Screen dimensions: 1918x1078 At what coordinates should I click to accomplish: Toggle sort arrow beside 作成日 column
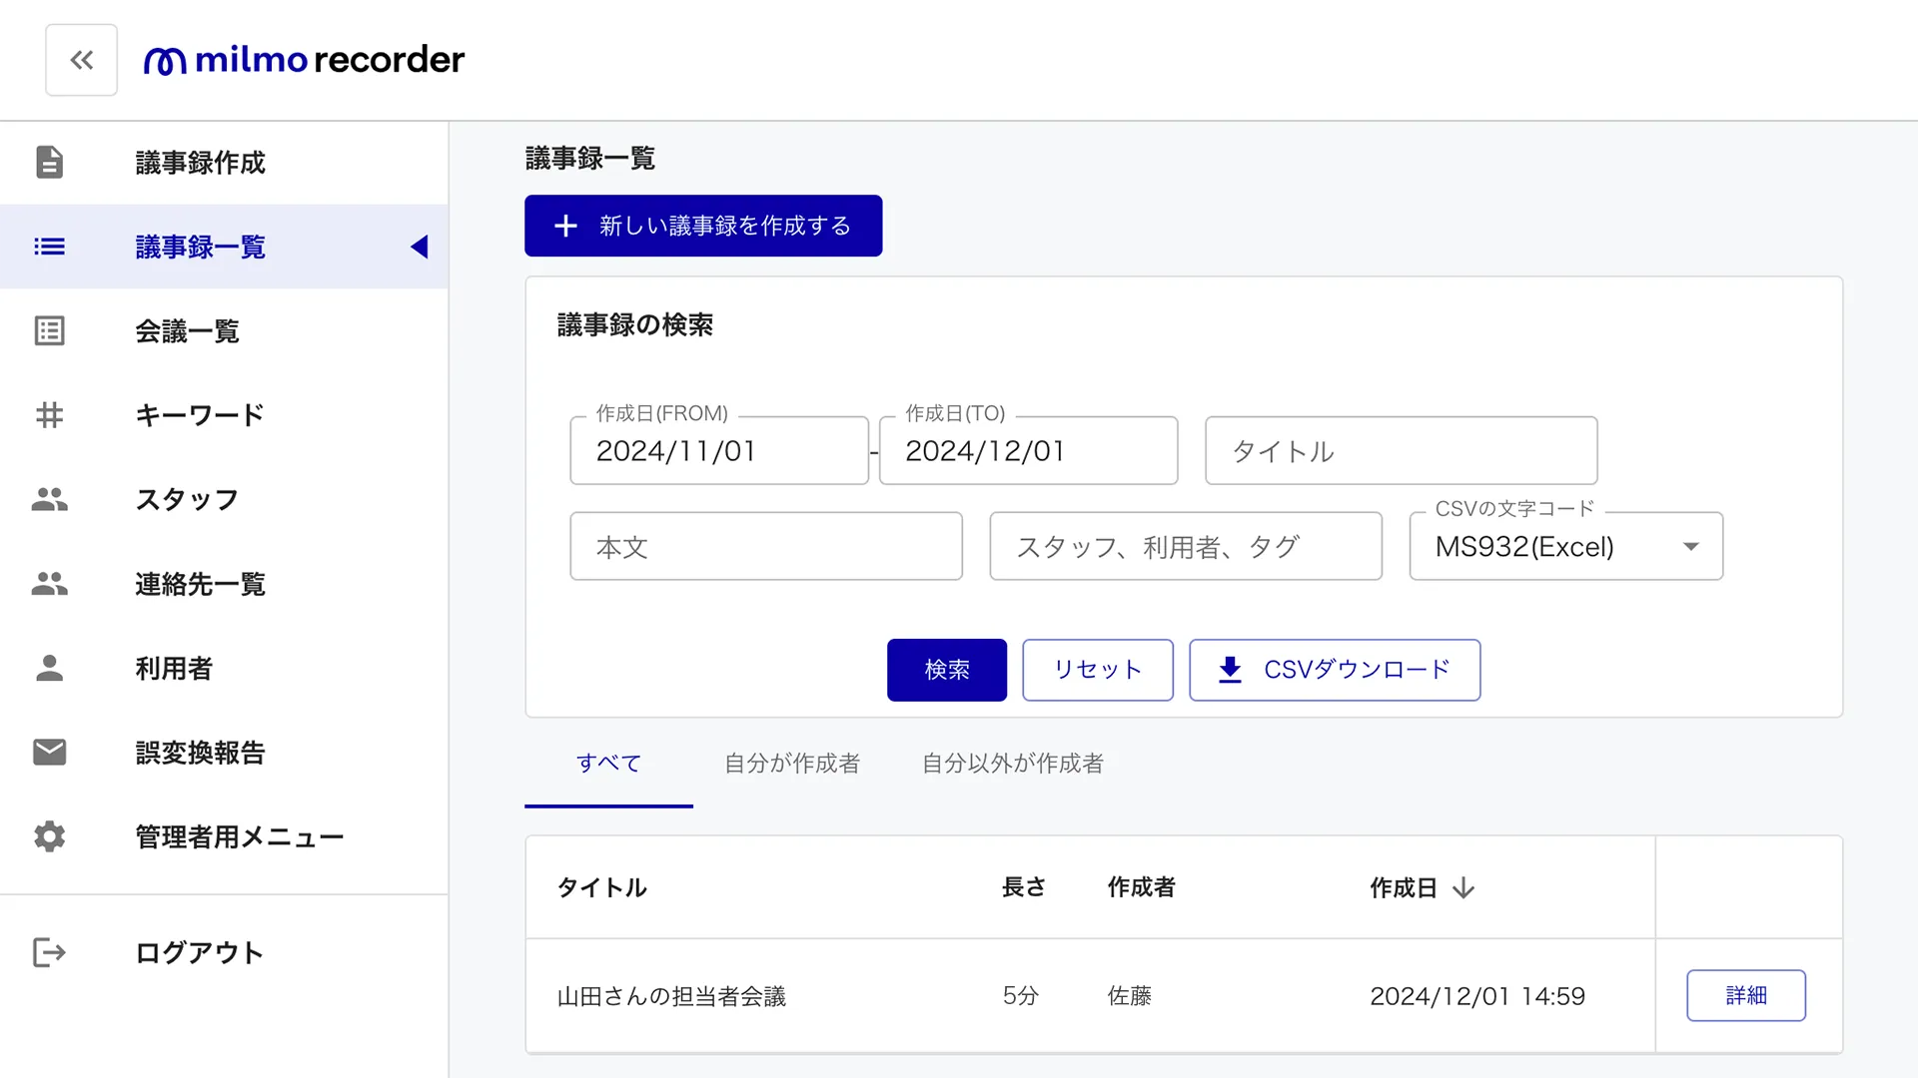1463,887
